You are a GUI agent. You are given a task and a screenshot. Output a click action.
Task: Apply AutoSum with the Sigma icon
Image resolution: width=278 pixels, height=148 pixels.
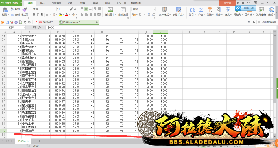tap(201, 10)
